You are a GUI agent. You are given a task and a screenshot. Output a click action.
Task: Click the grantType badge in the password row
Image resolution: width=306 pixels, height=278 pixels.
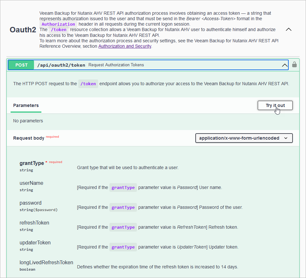point(123,207)
